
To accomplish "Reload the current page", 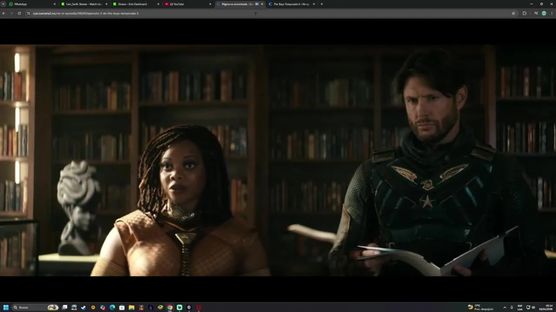I will coord(19,13).
